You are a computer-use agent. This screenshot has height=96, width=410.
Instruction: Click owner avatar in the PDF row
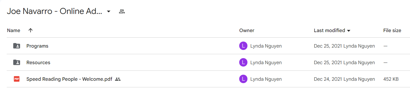(x=243, y=79)
